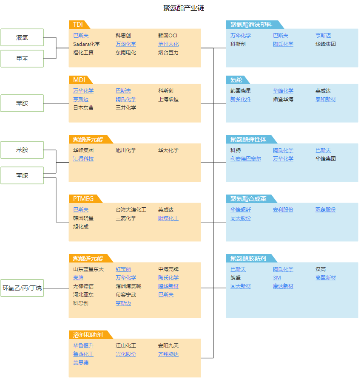The width and height of the screenshot is (361, 381).
Task: Open the 华峰超纤 link
Action: click(241, 209)
